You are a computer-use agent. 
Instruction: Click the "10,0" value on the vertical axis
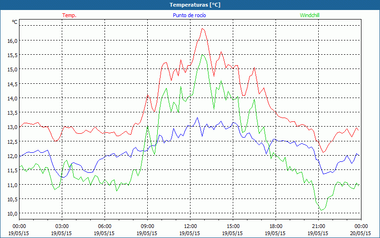click(x=12, y=213)
